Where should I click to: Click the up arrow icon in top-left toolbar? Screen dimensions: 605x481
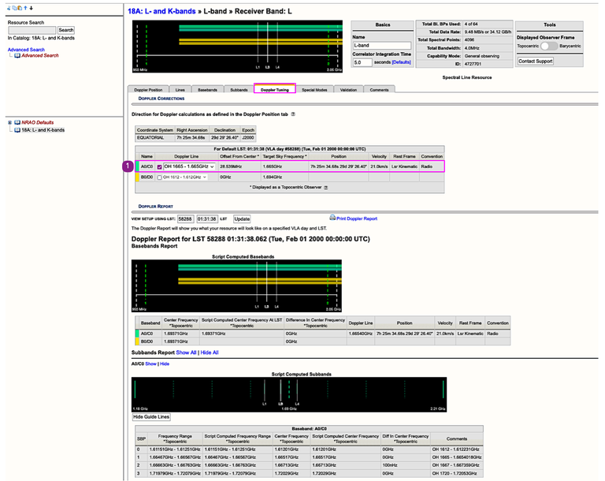[24, 8]
